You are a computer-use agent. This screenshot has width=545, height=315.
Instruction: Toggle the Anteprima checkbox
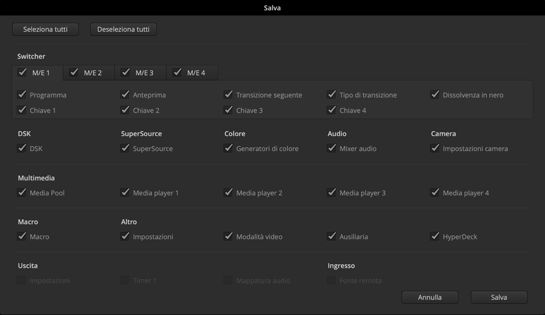click(x=125, y=95)
